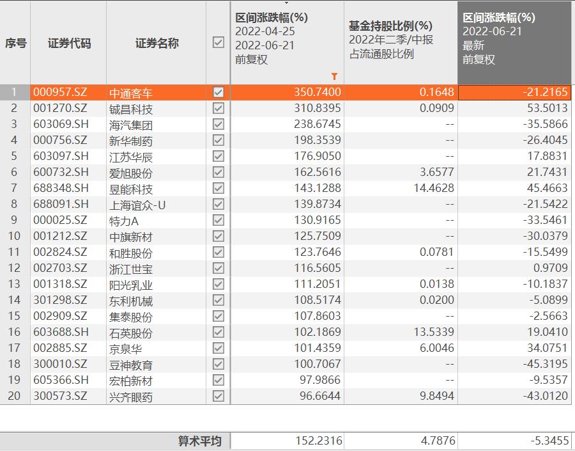Select code 603097.SH
This screenshot has height=451, width=575.
pyautogui.click(x=61, y=156)
